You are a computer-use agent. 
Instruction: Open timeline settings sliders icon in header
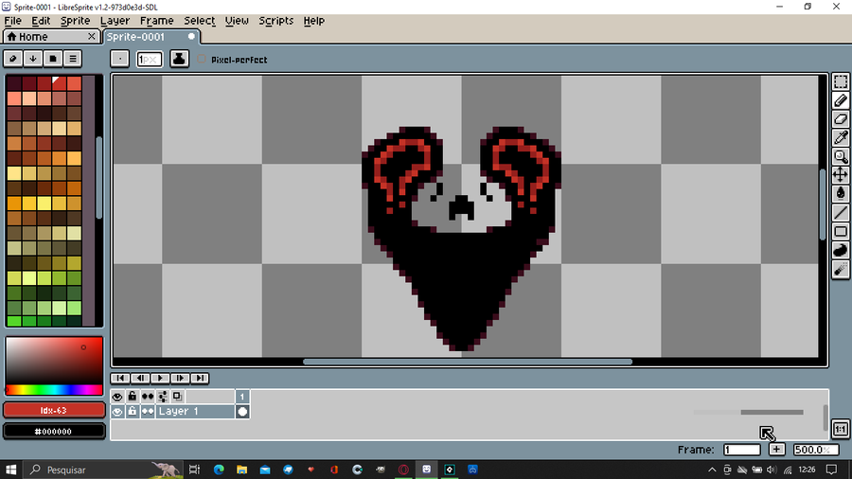click(x=163, y=397)
